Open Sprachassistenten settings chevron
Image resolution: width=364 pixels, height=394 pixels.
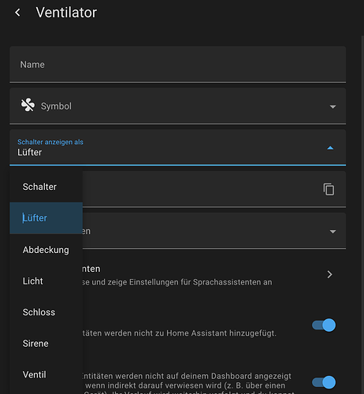pyautogui.click(x=329, y=274)
